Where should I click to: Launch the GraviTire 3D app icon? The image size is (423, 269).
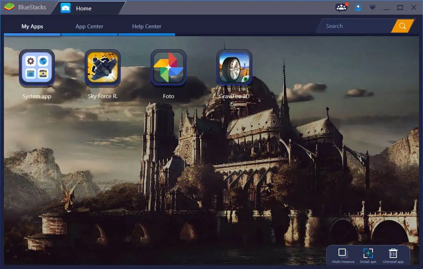coord(234,68)
